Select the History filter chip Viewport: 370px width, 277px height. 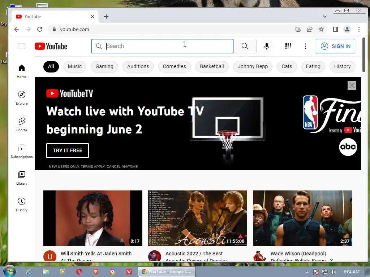coord(343,66)
